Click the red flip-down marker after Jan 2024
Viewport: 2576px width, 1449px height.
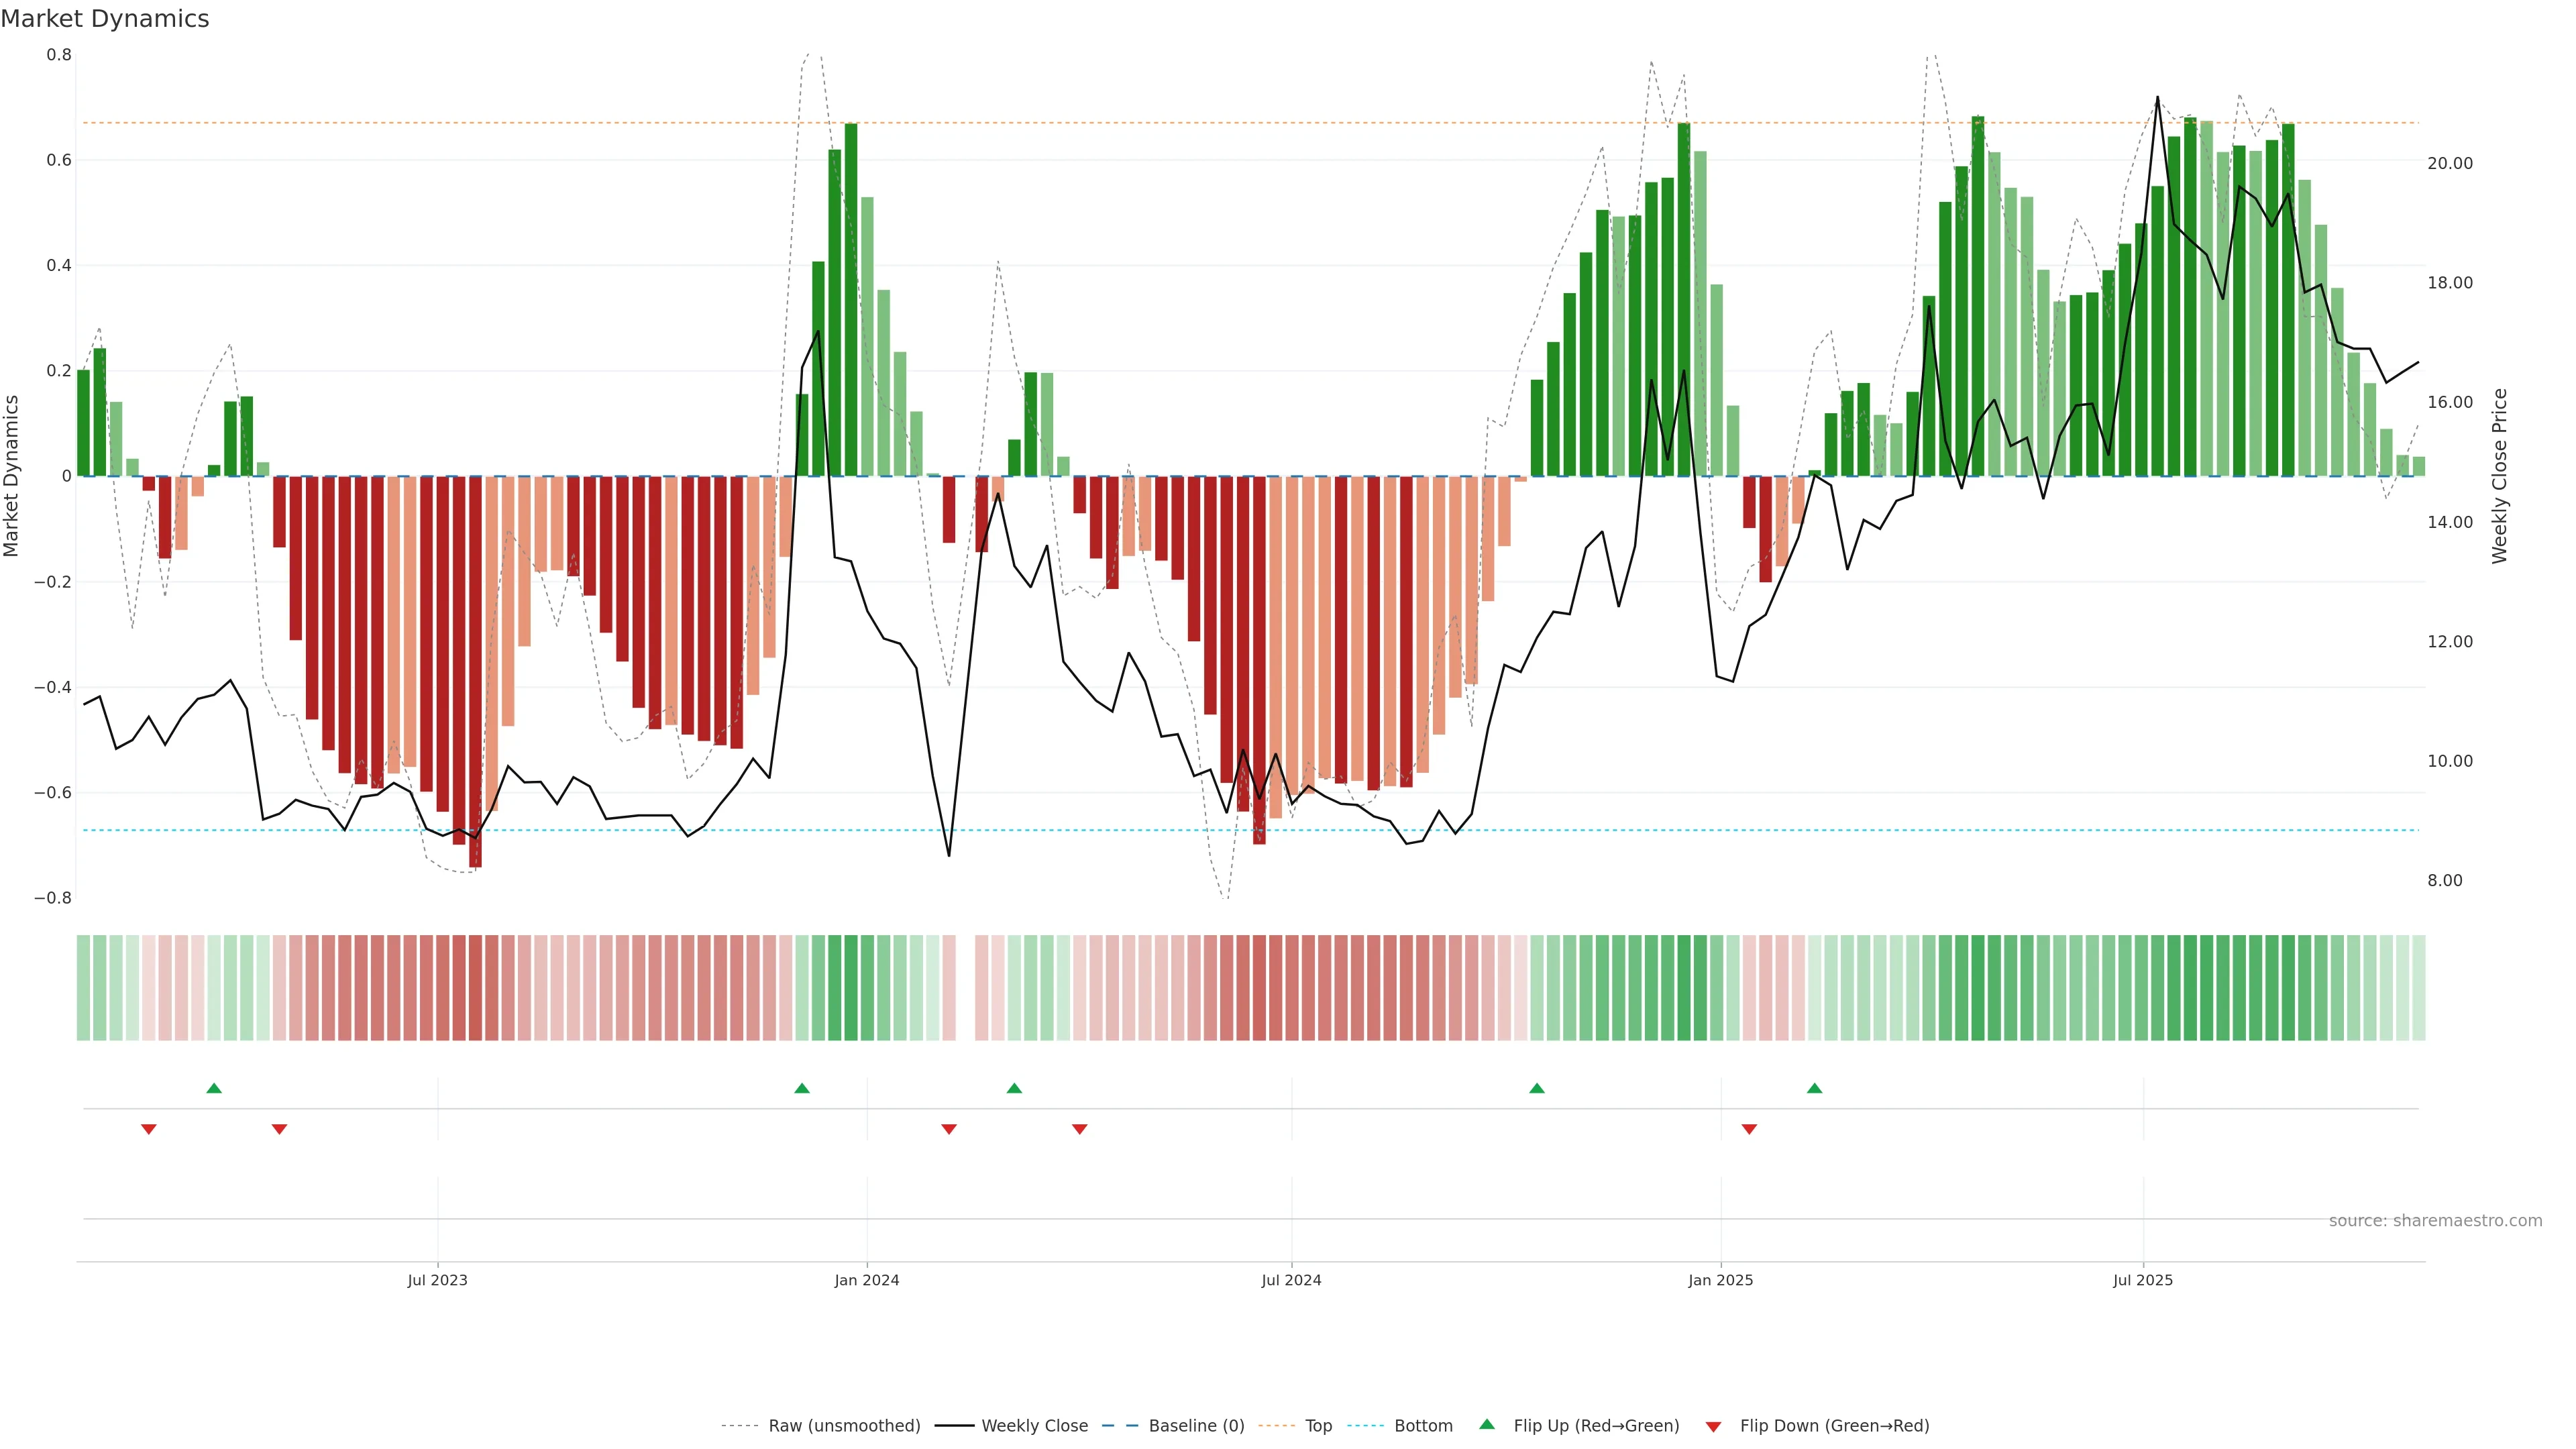pyautogui.click(x=949, y=1129)
